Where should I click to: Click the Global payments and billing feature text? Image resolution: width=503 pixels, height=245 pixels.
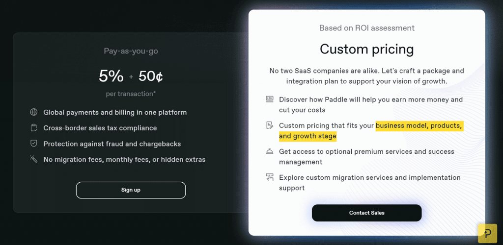(x=115, y=112)
